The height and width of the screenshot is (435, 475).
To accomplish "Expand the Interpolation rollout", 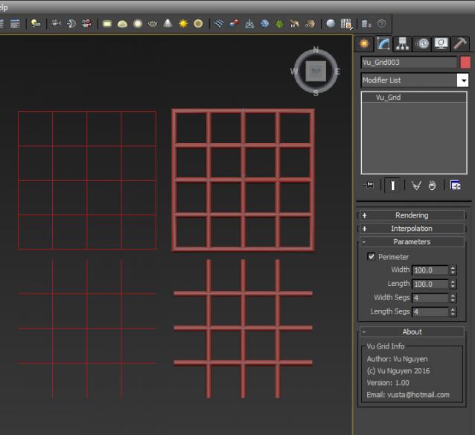I will (412, 229).
